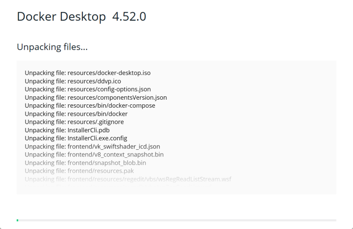353x229 pixels.
Task: Select the resources/config-options.json log line
Action: click(88, 89)
